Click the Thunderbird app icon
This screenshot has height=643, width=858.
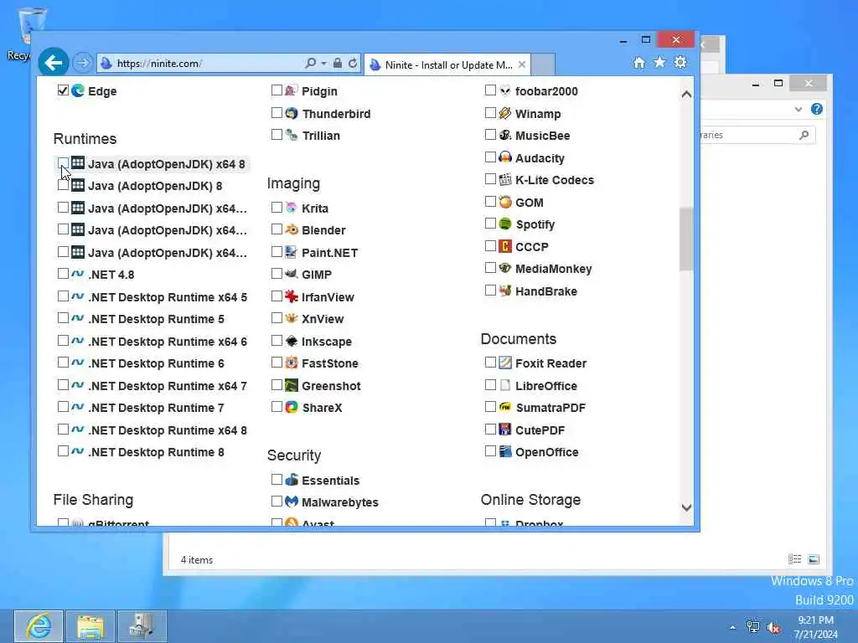click(292, 113)
